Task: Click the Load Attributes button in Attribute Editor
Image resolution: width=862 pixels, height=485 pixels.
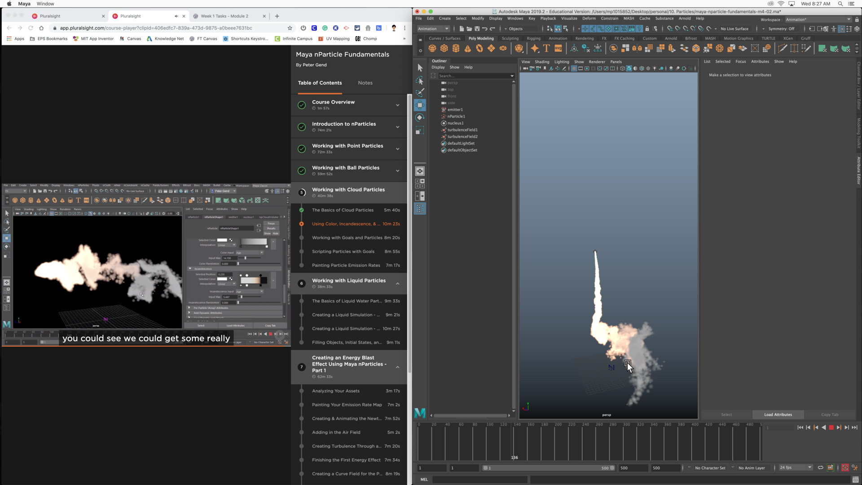Action: pyautogui.click(x=778, y=414)
